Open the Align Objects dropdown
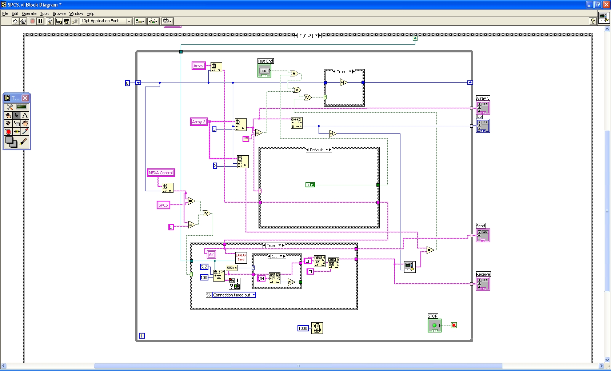The width and height of the screenshot is (611, 371). [x=140, y=21]
